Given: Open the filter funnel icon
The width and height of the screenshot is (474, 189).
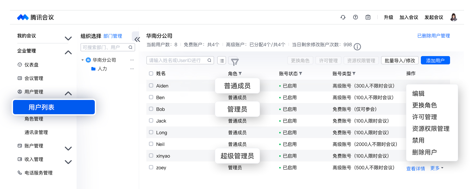Looking at the screenshot, I should 235,62.
